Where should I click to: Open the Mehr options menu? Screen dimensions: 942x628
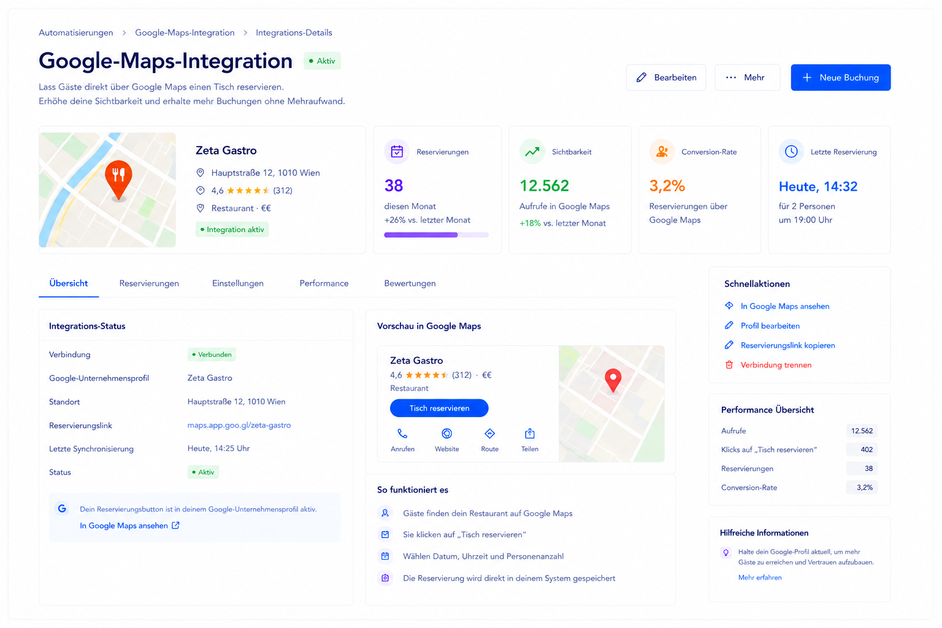[x=747, y=77]
